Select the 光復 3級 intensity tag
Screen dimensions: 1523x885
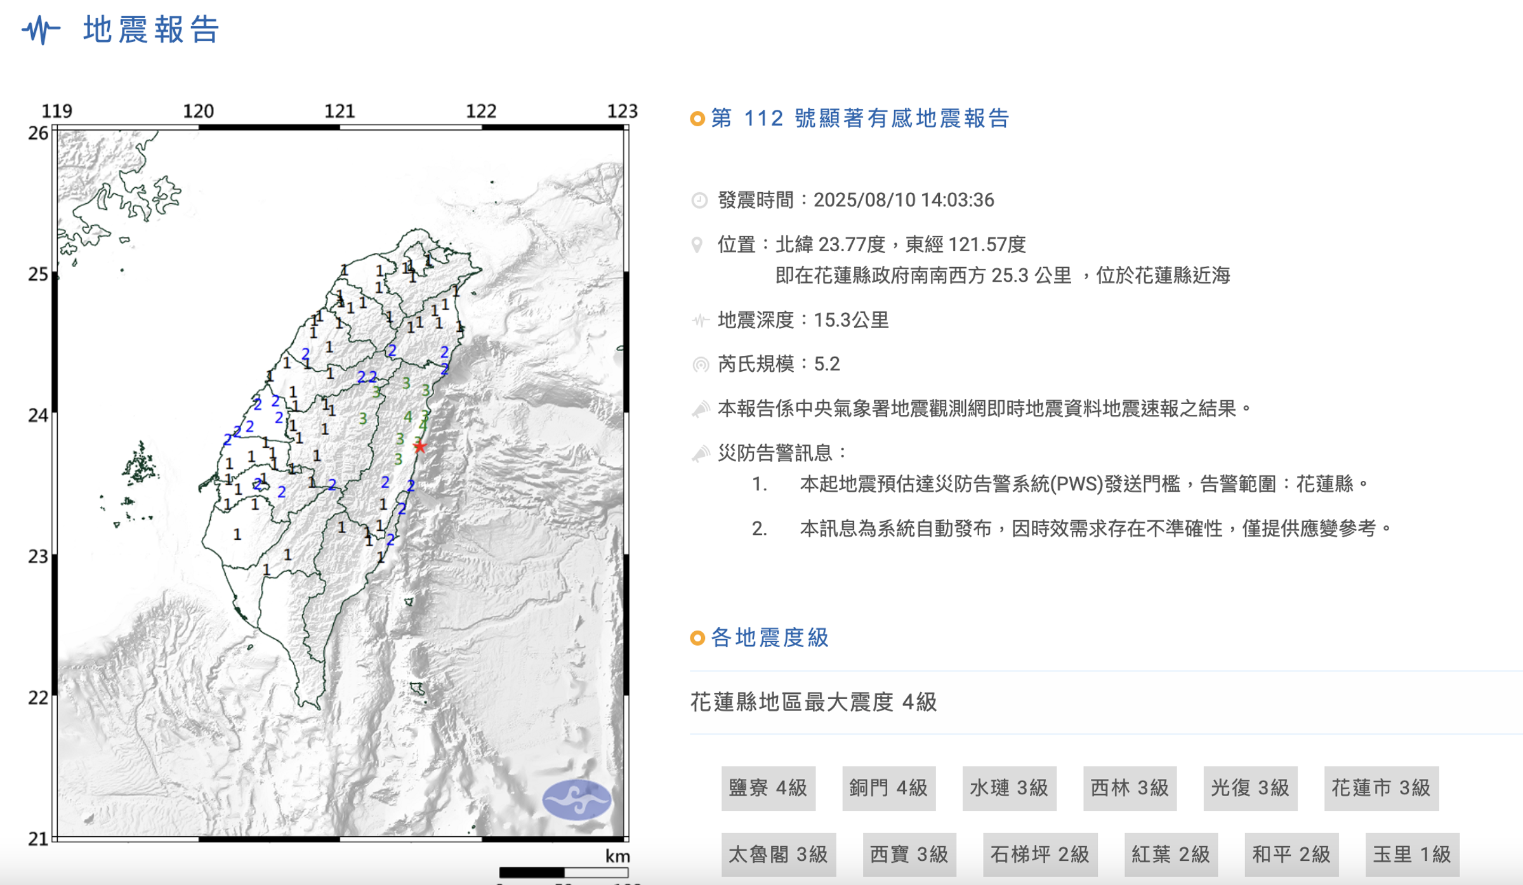coord(1250,788)
